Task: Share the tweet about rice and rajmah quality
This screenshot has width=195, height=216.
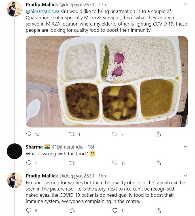Action: click(158, 211)
